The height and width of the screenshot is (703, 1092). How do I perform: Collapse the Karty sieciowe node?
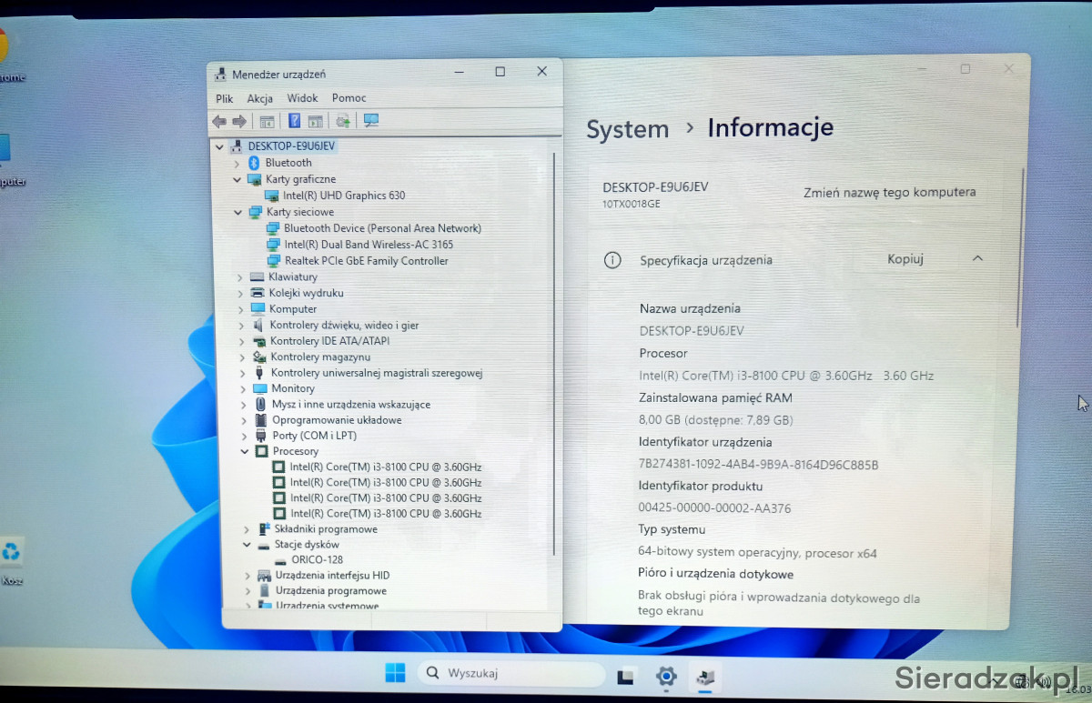coord(238,213)
